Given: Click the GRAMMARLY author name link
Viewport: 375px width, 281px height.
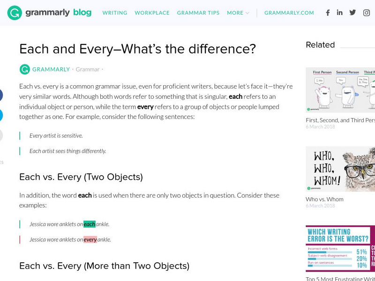Looking at the screenshot, I should coord(51,69).
